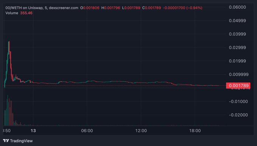Click the 06:00 time axis label
This screenshot has width=257, height=146.
tap(87, 131)
